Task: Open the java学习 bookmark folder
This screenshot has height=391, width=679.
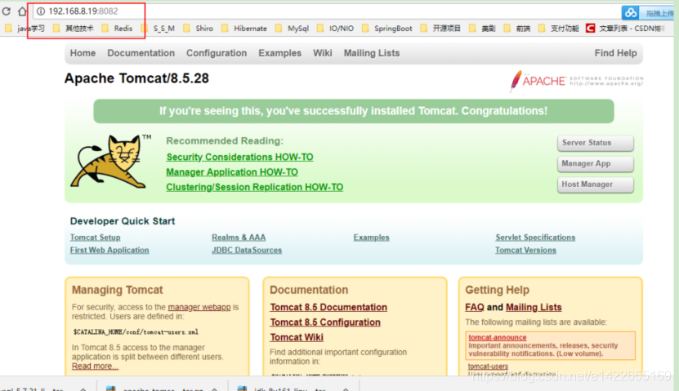Action: [25, 29]
